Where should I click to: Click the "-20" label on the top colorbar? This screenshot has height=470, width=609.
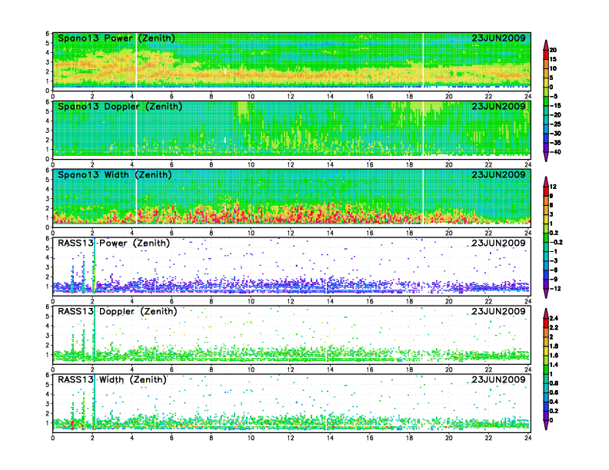pyautogui.click(x=555, y=115)
